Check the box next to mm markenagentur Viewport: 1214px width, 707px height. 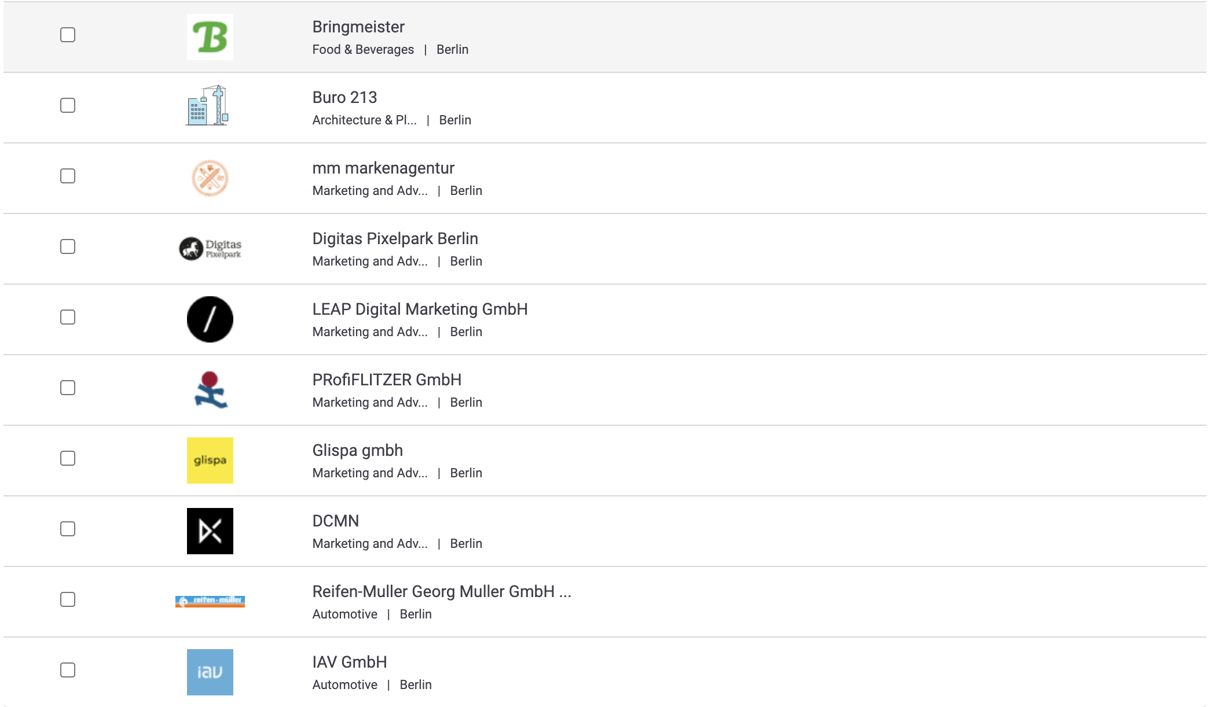click(68, 176)
